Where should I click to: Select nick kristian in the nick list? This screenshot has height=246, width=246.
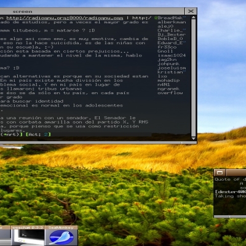172,72
